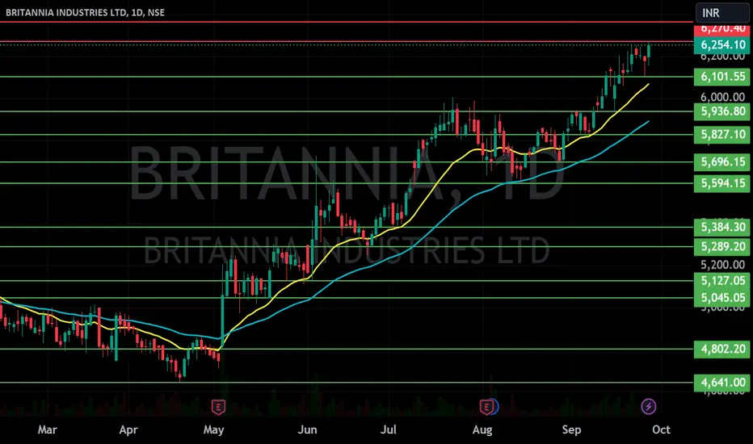The width and height of the screenshot is (753, 444).
Task: Click the Sep label on time axis
Action: point(571,429)
